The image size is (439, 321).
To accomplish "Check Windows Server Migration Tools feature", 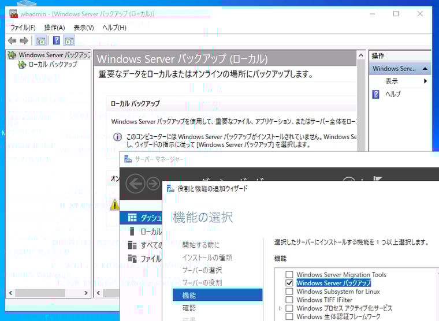I will [289, 275].
